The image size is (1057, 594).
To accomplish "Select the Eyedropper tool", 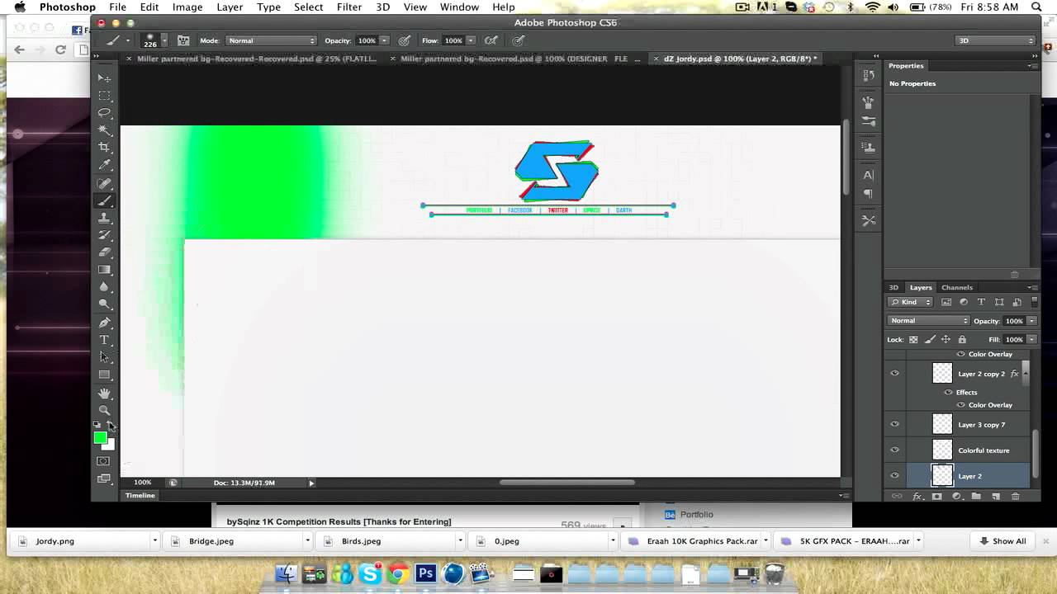I will (104, 165).
